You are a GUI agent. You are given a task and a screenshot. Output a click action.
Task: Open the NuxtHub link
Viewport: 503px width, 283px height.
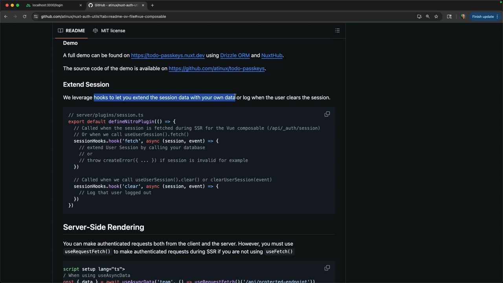pyautogui.click(x=272, y=55)
